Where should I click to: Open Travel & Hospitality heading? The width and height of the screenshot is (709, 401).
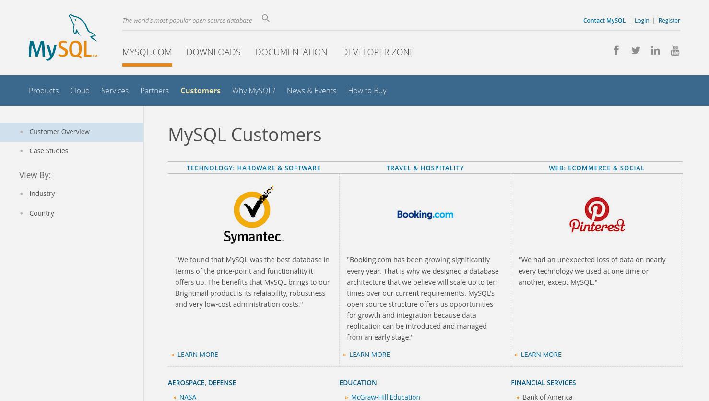425,168
